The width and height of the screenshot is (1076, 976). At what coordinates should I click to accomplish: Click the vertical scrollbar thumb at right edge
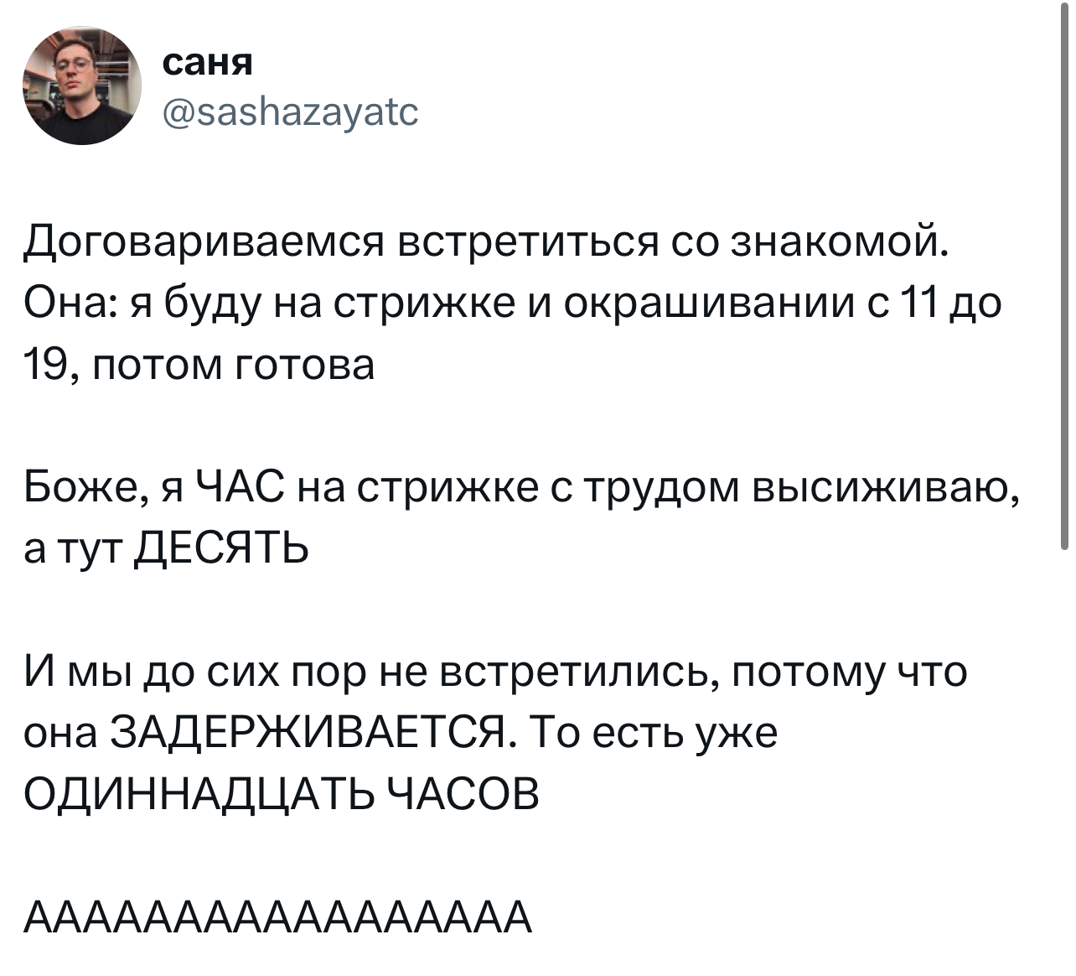click(x=1064, y=277)
